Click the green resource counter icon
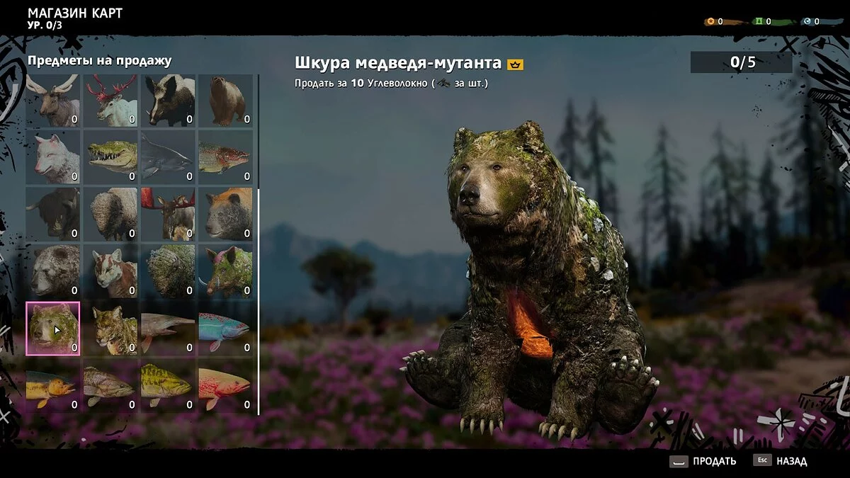The height and width of the screenshot is (478, 850). click(x=758, y=22)
